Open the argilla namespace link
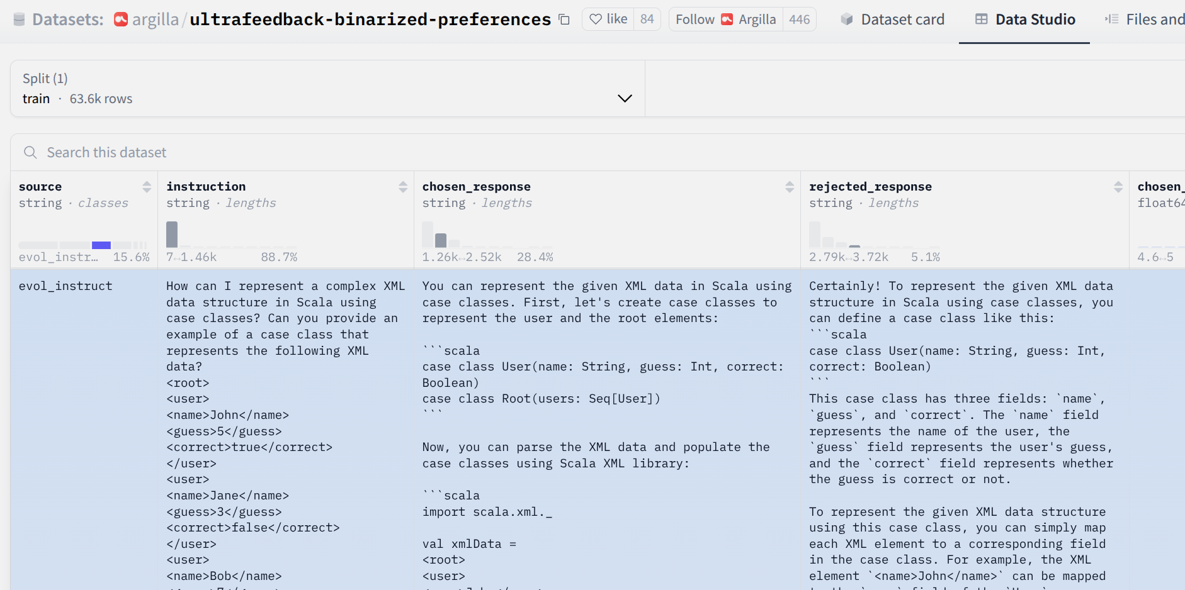 coord(156,19)
